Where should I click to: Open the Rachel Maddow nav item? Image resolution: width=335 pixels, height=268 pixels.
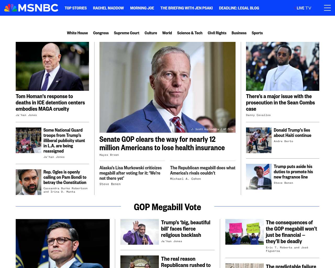(108, 8)
